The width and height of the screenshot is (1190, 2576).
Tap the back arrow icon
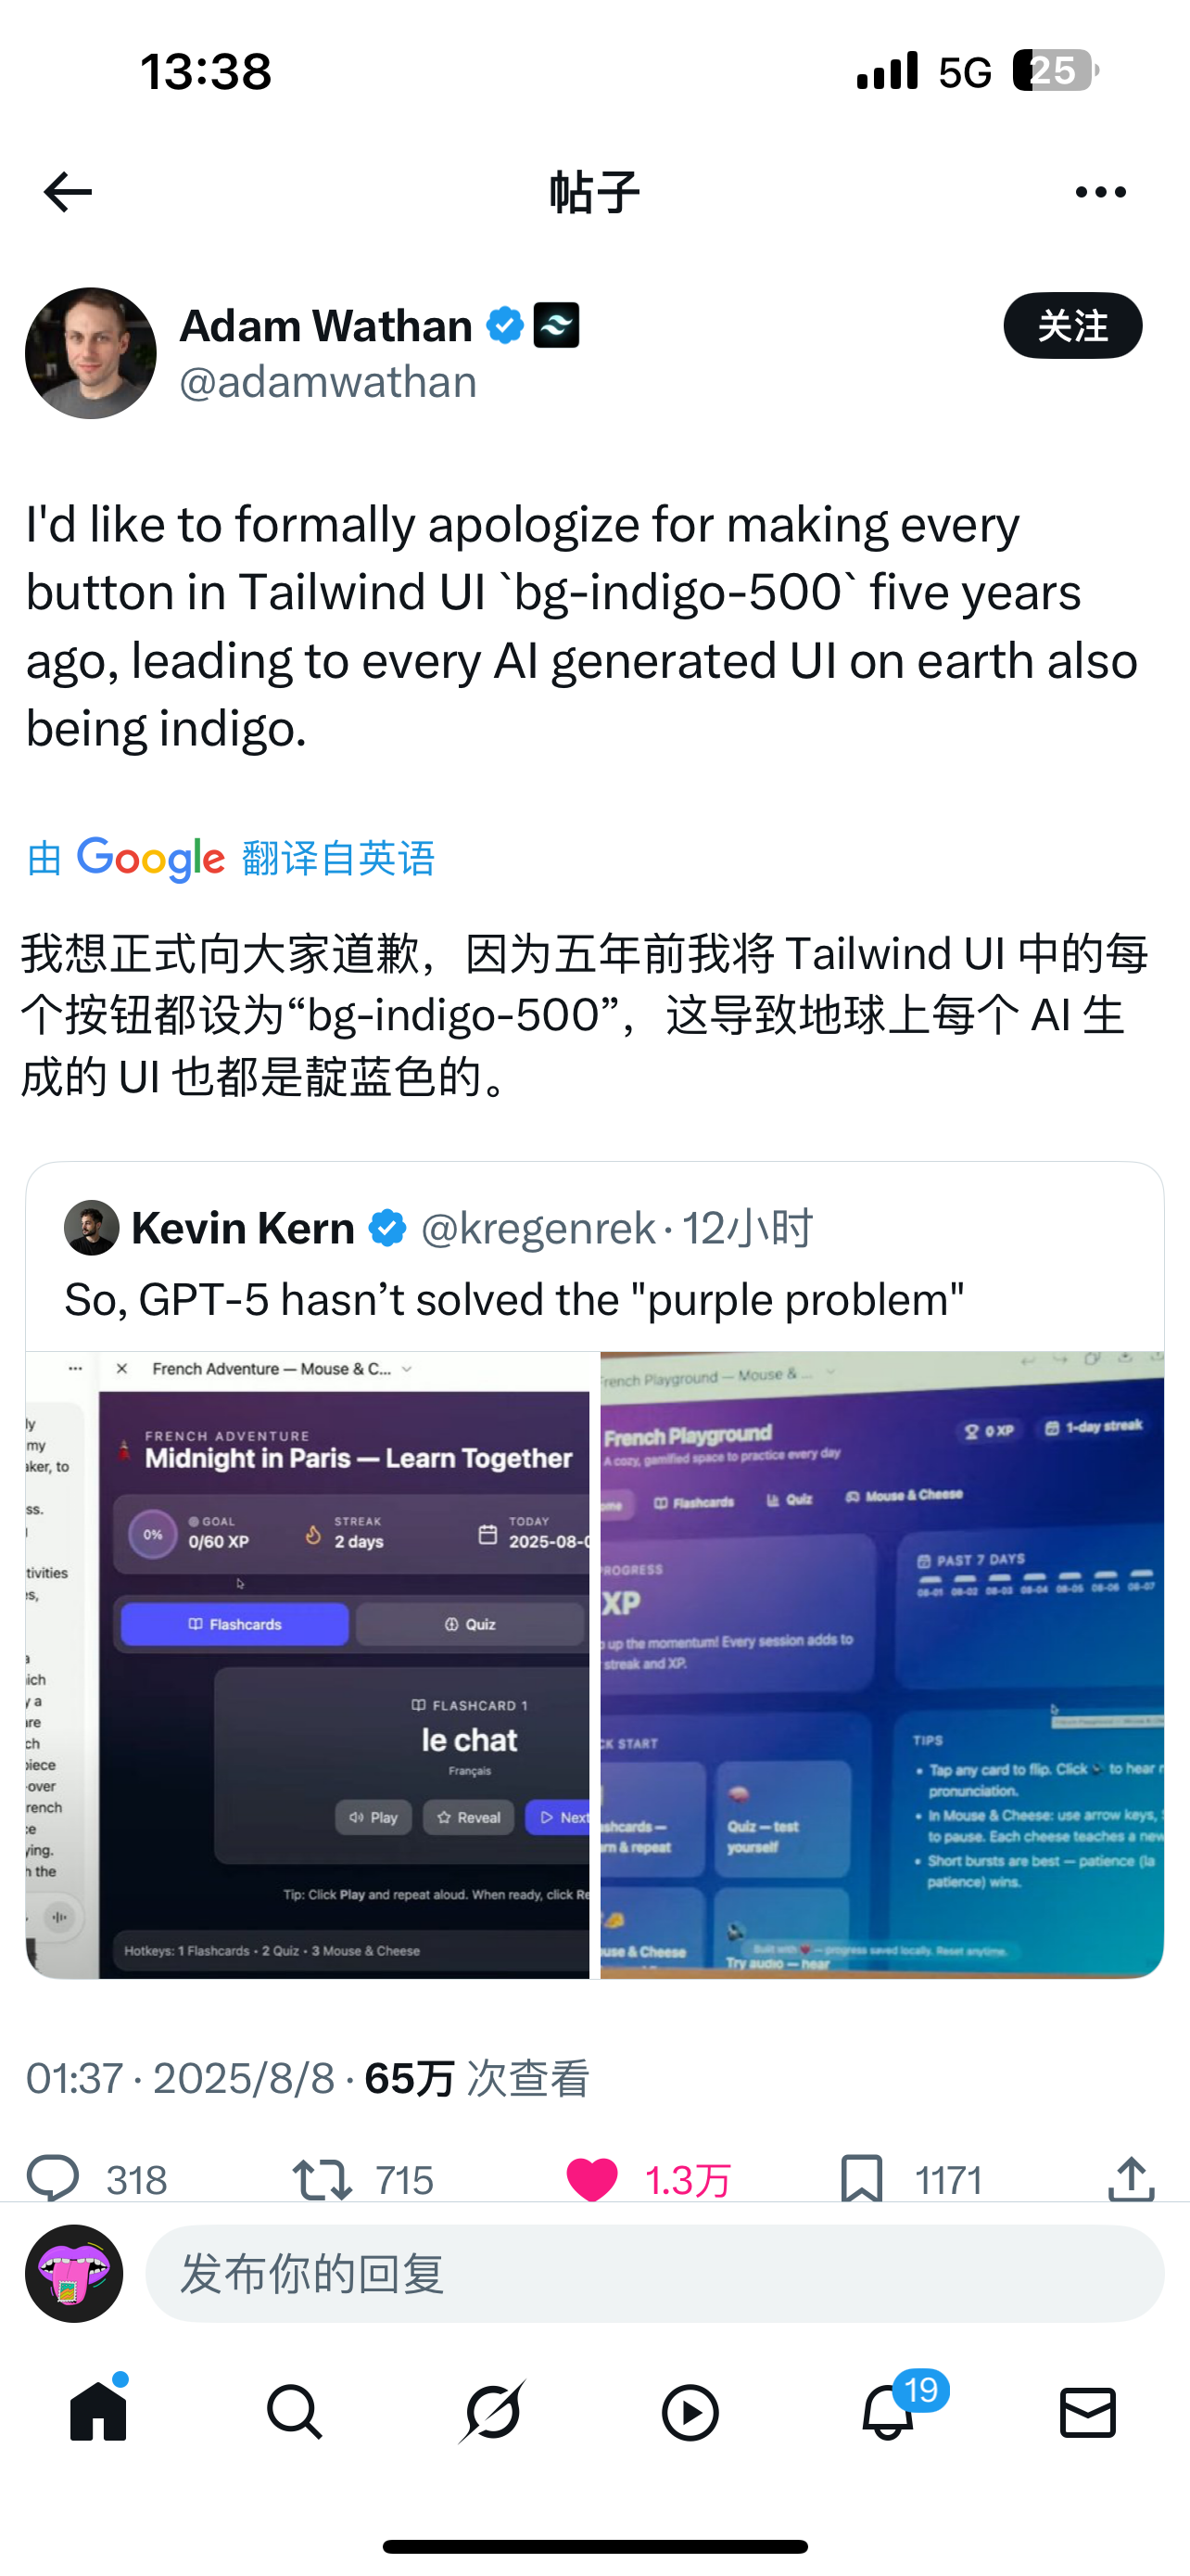68,191
